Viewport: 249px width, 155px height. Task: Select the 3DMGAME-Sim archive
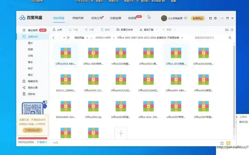click(66, 109)
